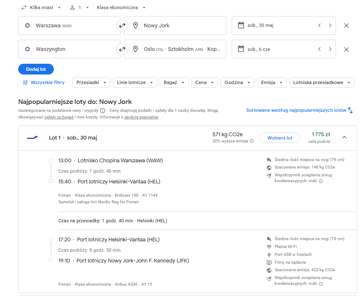Viewport: 362px width, 296px height.
Task: Open Kilka miast trip type dropdown
Action: [x=41, y=7]
